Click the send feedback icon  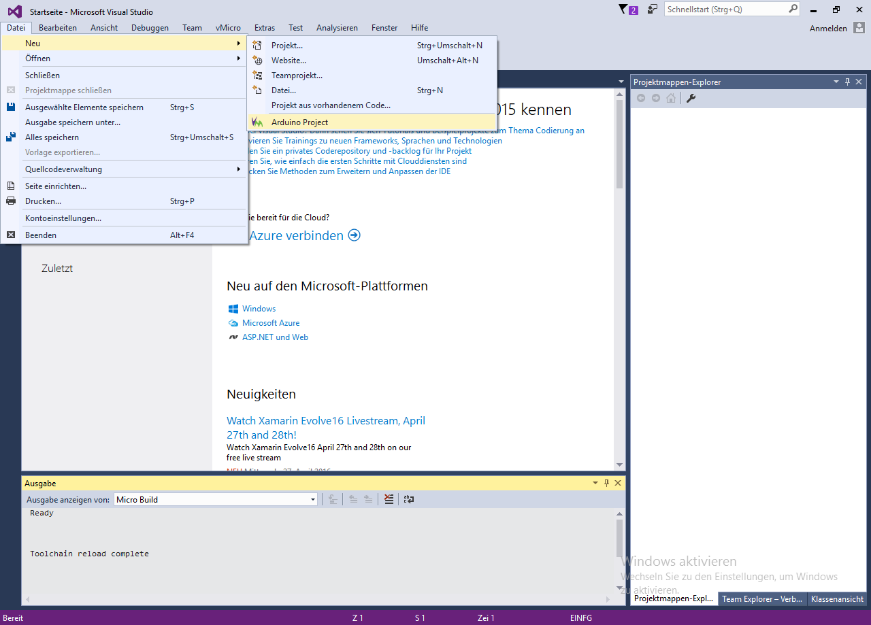click(653, 10)
